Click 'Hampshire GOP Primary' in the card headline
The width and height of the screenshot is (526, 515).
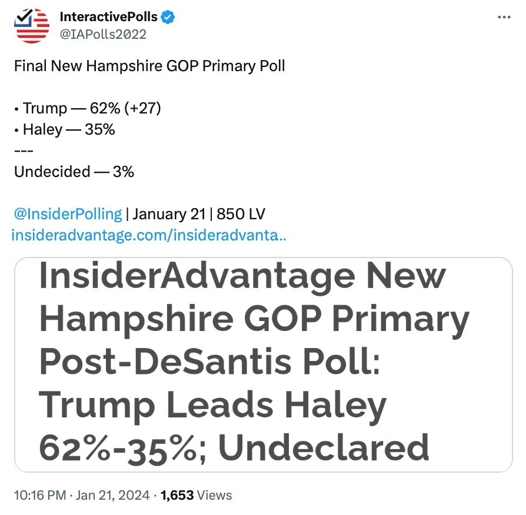(x=254, y=319)
